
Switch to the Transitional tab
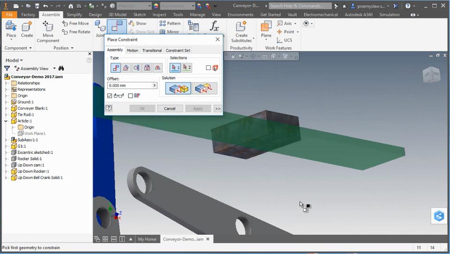152,50
